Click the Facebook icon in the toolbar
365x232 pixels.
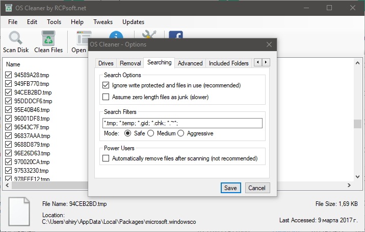click(176, 35)
